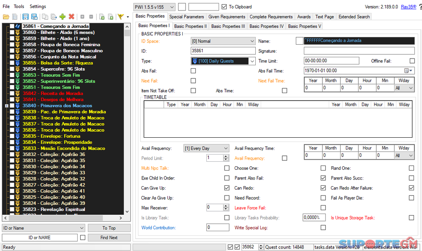
Task: Open the Tools menu
Action: click(x=19, y=7)
